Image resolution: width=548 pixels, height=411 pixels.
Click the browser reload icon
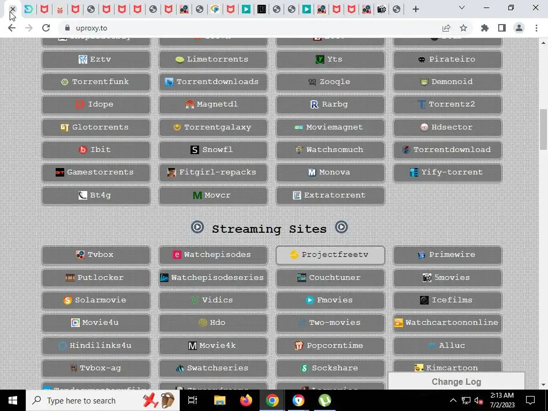click(x=46, y=28)
